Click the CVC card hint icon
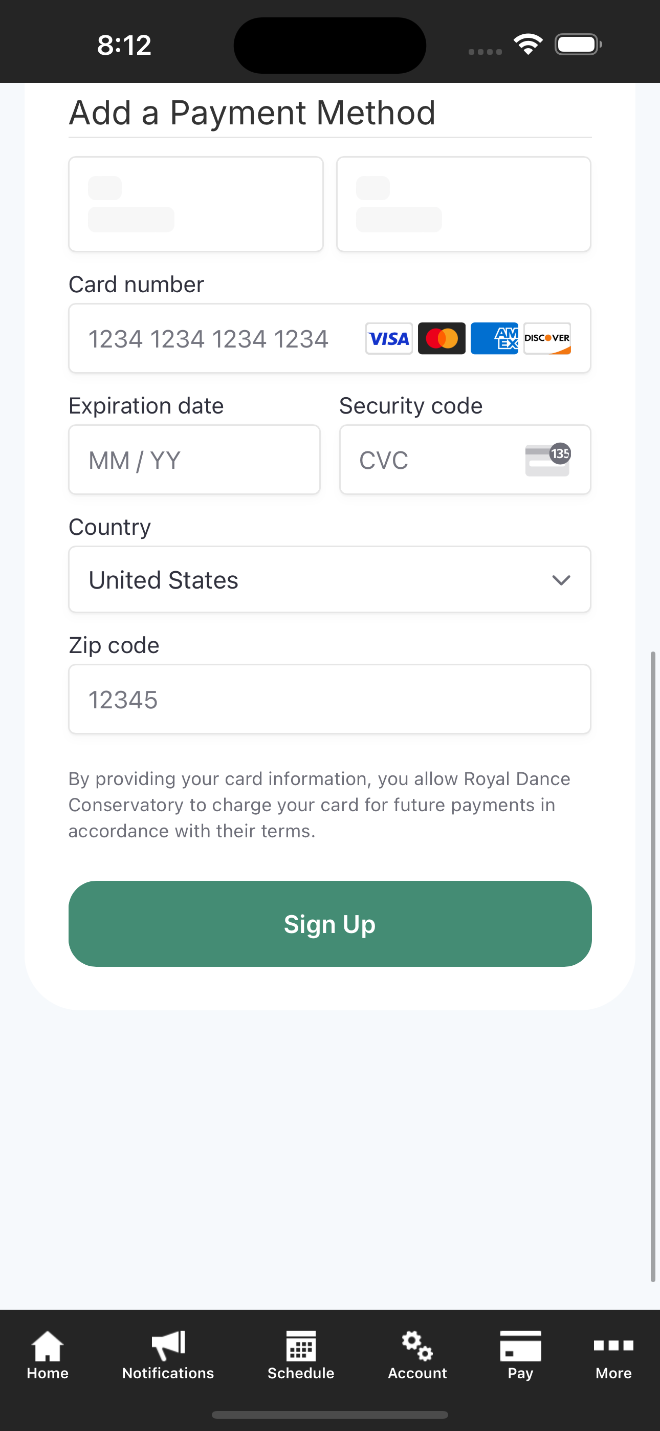Image resolution: width=660 pixels, height=1431 pixels. click(548, 460)
